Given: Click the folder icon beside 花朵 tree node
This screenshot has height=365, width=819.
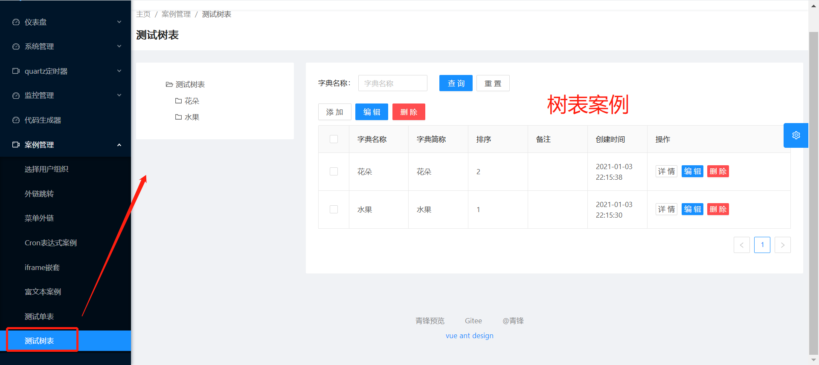Looking at the screenshot, I should 178,101.
